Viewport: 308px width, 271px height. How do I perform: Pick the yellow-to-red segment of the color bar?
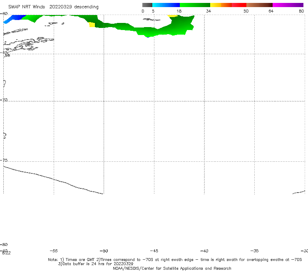coord(228,5)
